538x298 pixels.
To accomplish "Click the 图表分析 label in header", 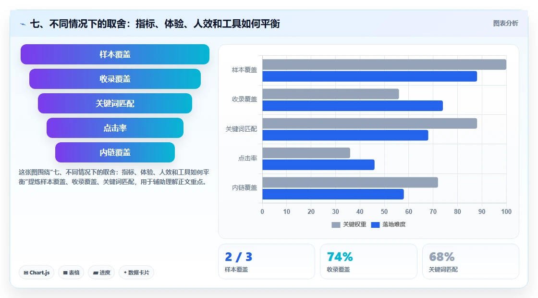I will click(x=505, y=24).
